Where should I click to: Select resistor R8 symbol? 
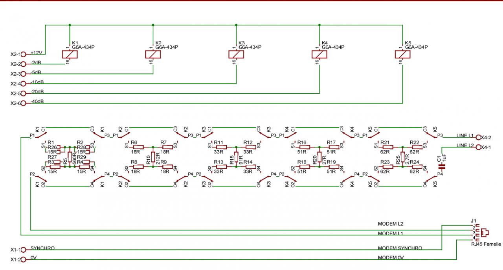pyautogui.click(x=138, y=167)
